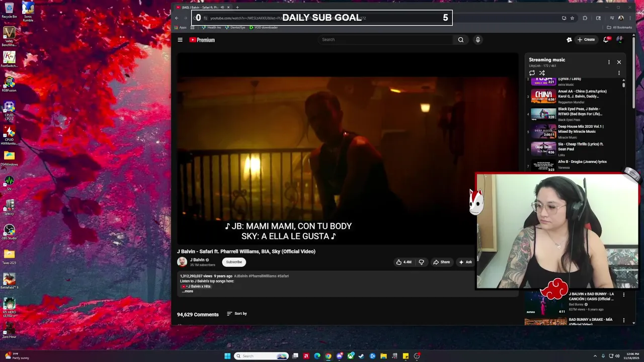Screen dimensions: 644x362
Task: Like the video with thumbs-up 4.4M
Action: click(404, 262)
